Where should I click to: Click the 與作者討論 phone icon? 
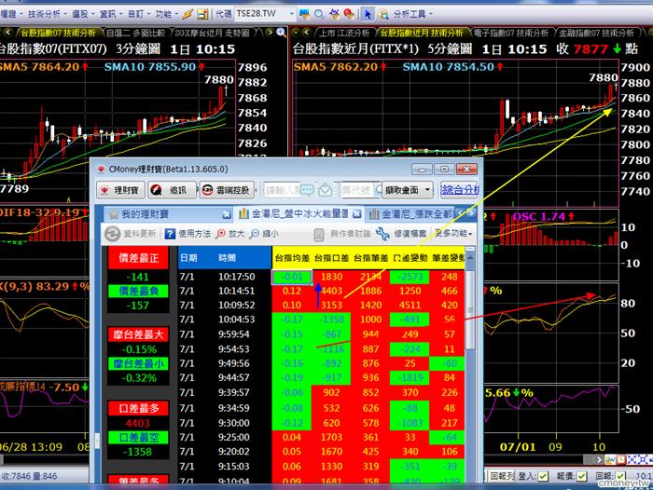point(319,234)
